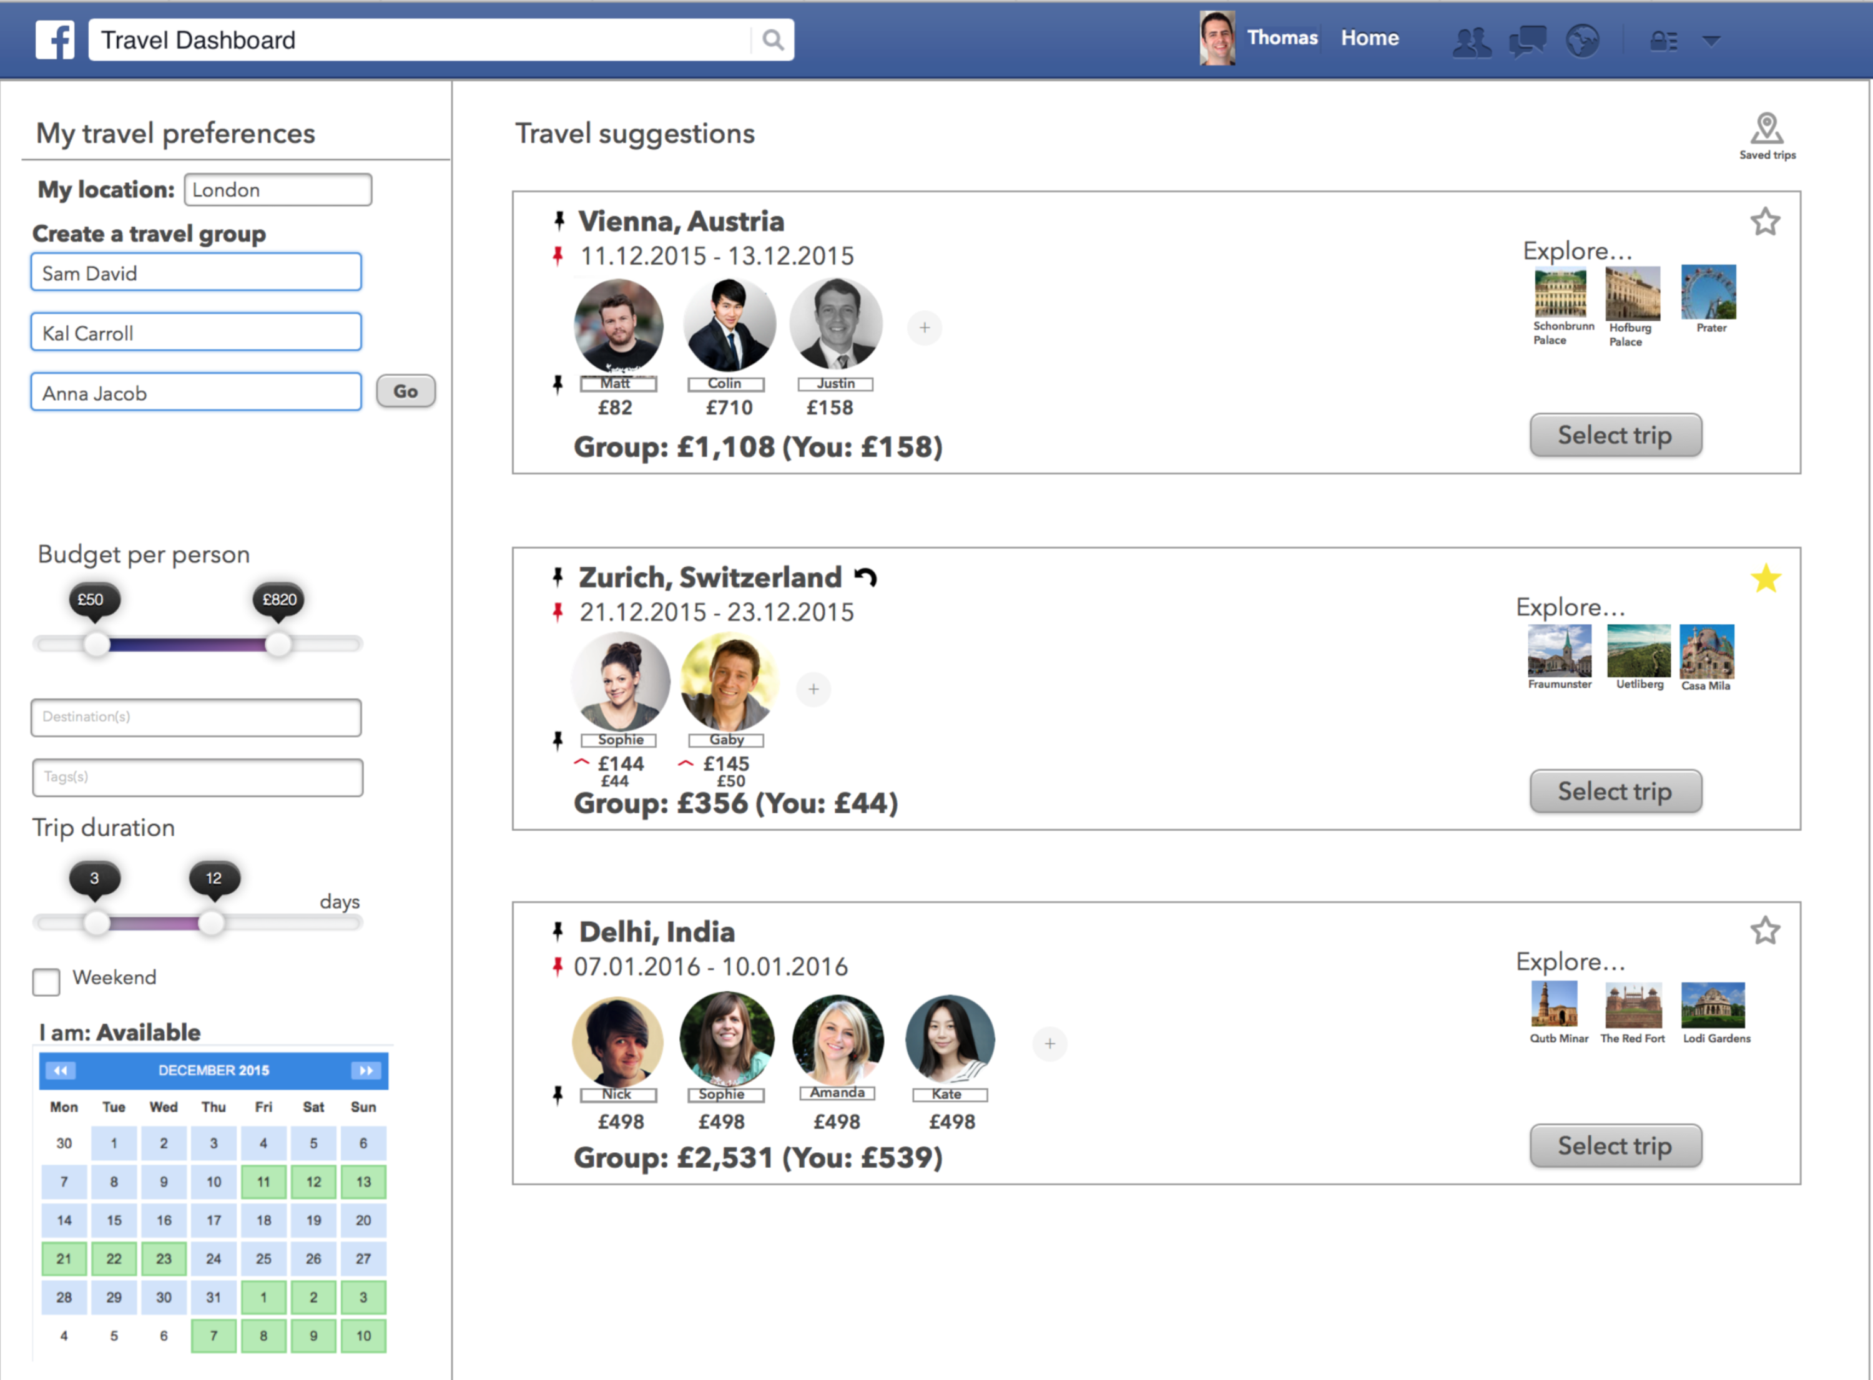Toggle red pin beside 07.01.2016 dates
The width and height of the screenshot is (1873, 1380).
coord(558,967)
